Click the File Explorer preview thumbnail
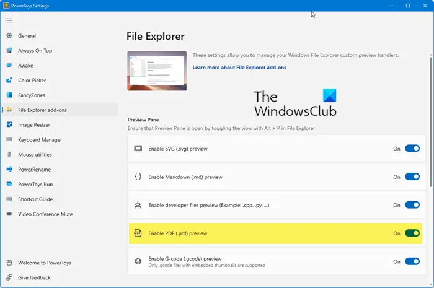The height and width of the screenshot is (288, 434). 157,71
